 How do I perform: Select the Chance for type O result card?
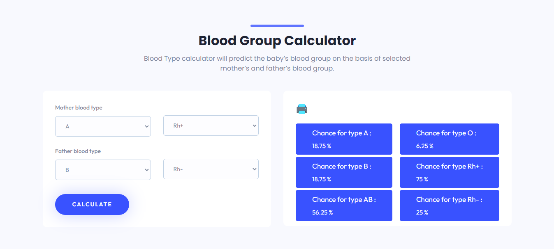point(450,139)
